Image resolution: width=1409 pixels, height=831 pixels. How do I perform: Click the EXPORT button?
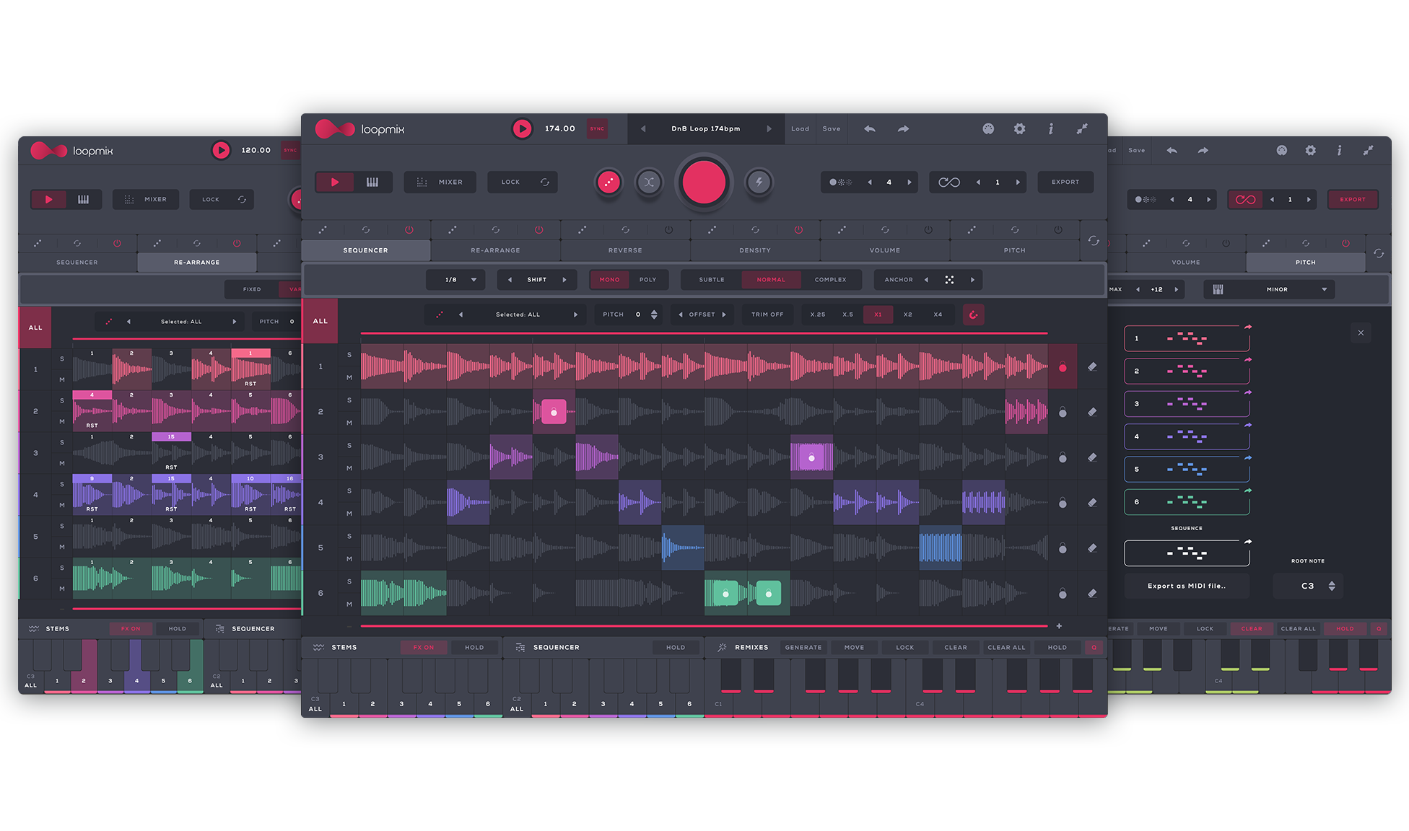pyautogui.click(x=1065, y=183)
